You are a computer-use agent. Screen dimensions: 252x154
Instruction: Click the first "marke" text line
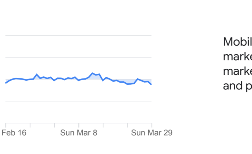tap(237, 56)
